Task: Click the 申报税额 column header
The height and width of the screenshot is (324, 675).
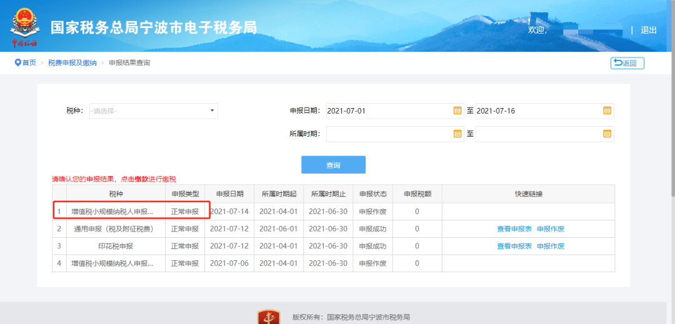Action: (417, 194)
